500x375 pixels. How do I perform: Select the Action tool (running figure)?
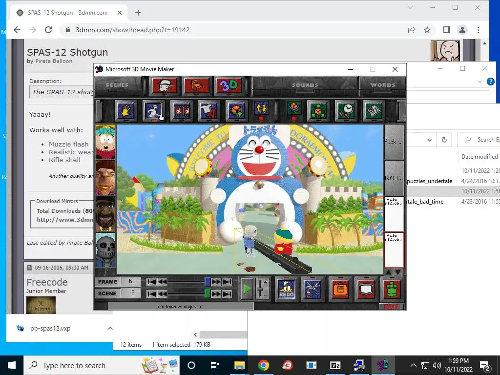(153, 110)
